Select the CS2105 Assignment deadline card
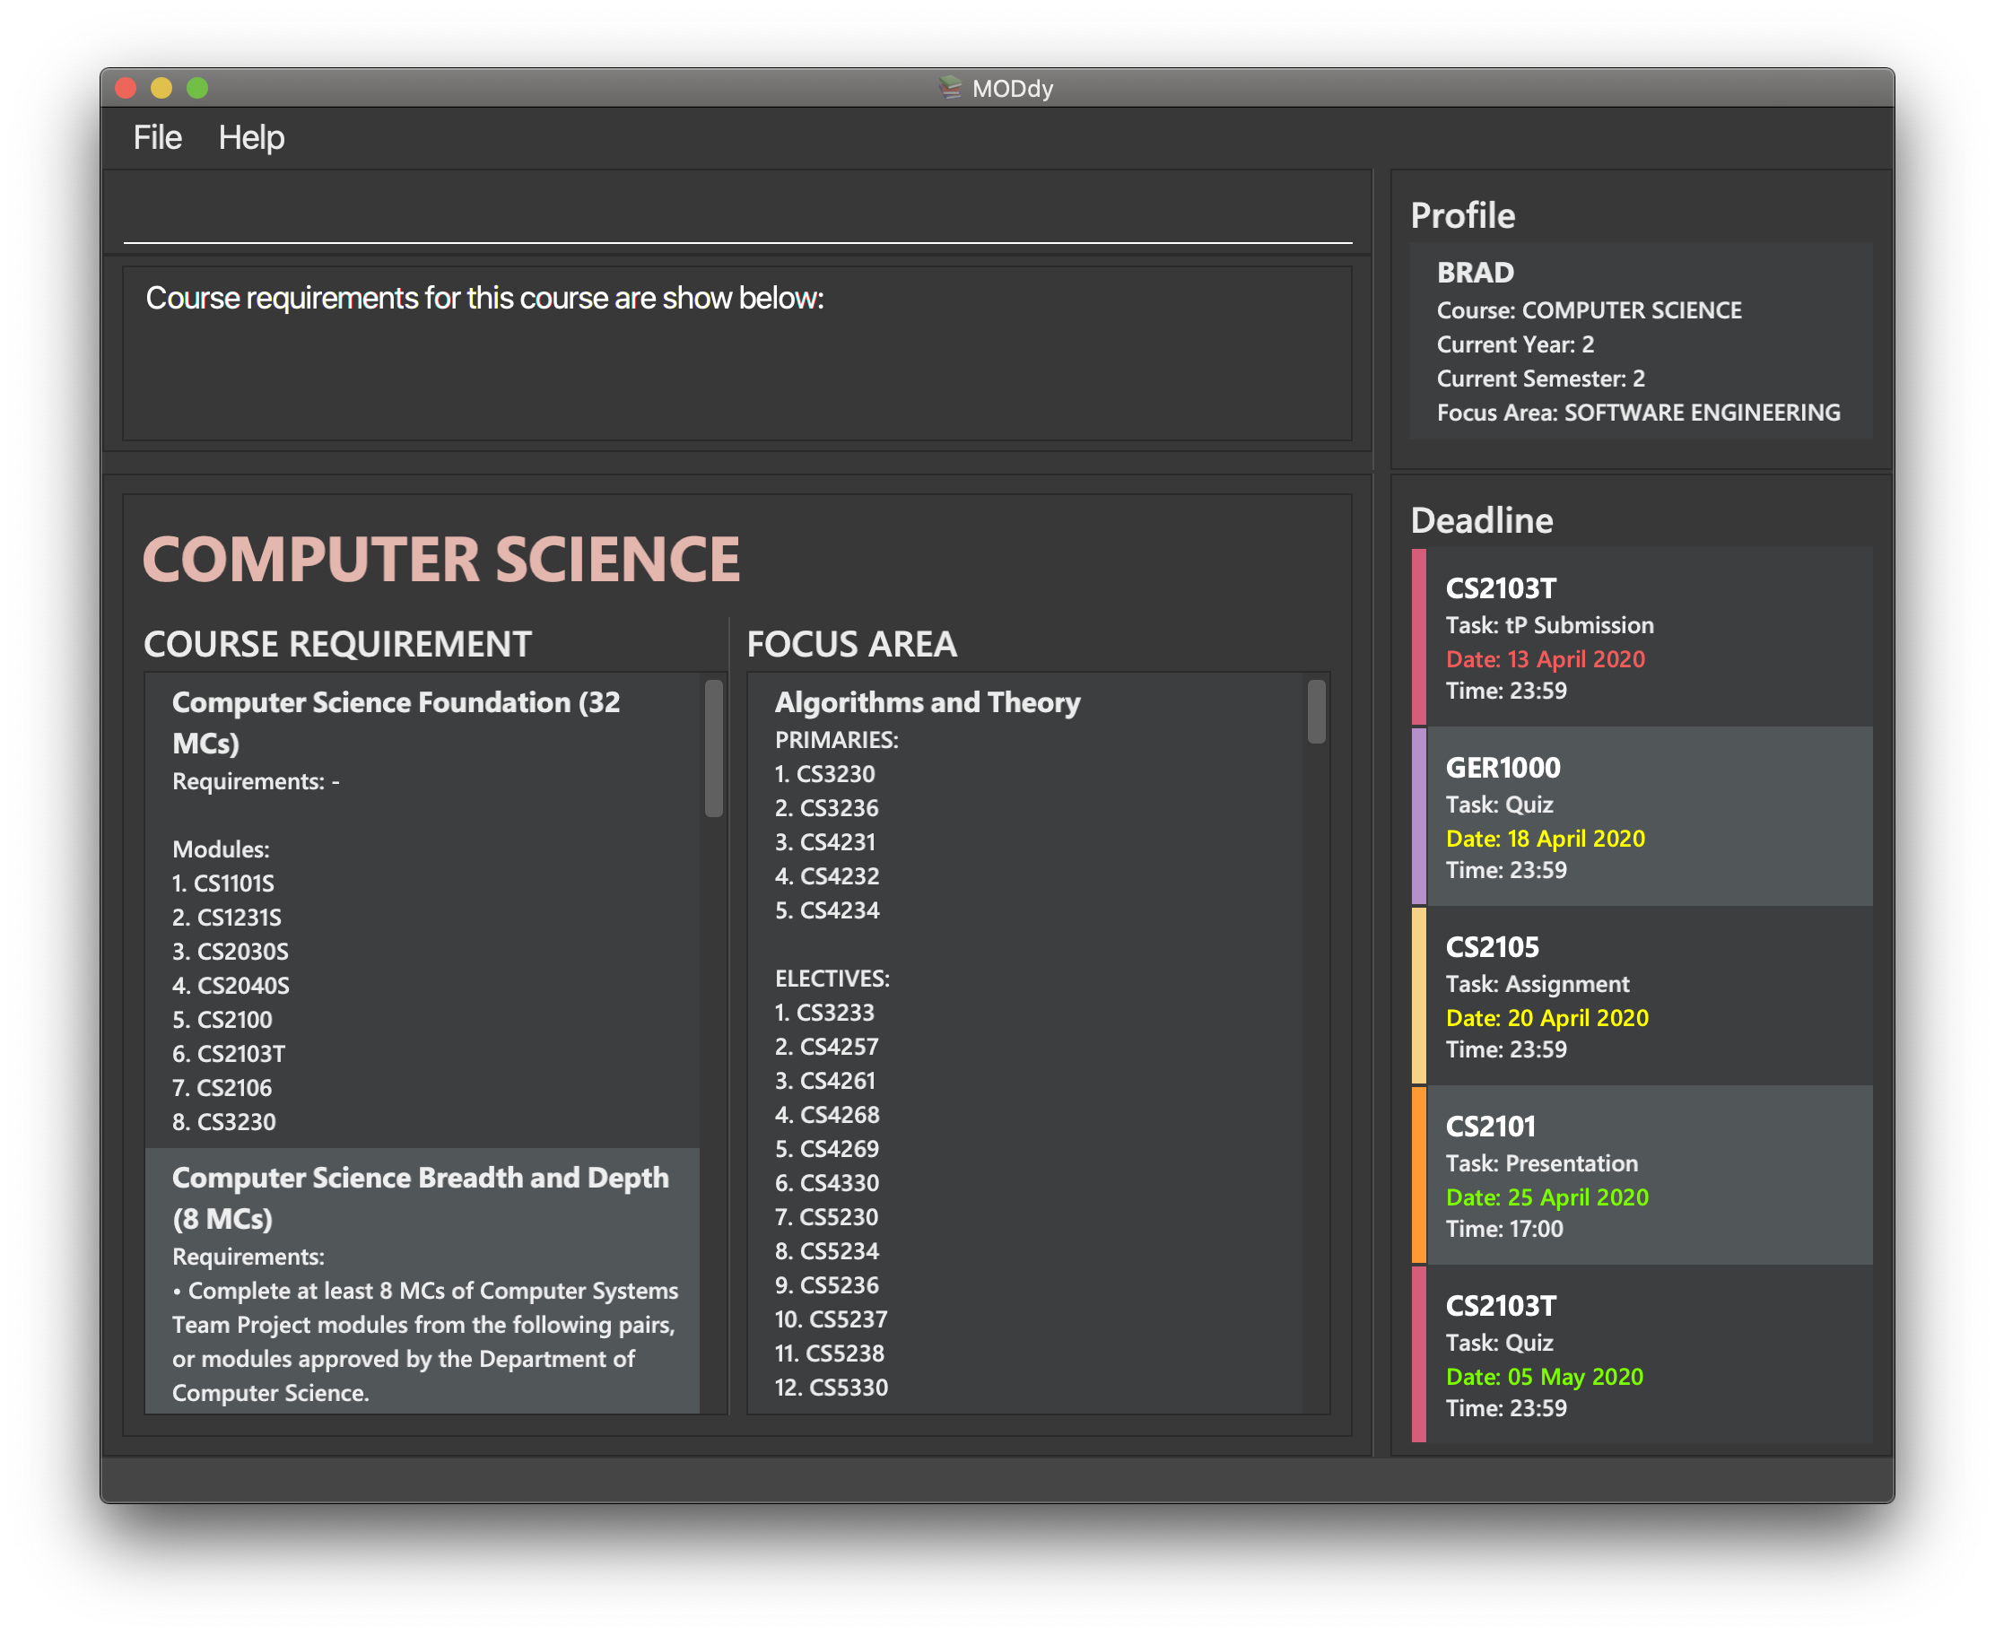1995x1636 pixels. click(x=1642, y=996)
